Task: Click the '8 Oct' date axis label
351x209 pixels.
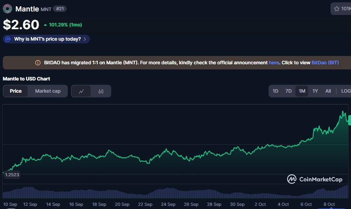Action: click(329, 204)
